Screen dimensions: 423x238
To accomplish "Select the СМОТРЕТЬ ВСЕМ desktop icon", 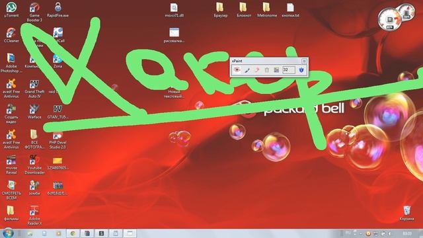I will (11, 190).
